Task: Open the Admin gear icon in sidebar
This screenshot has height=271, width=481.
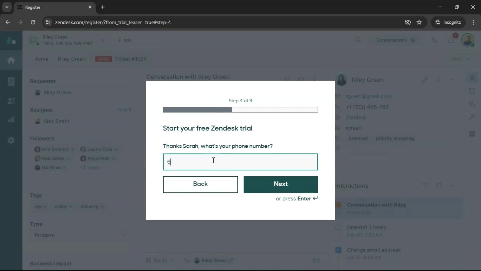Action: point(11,140)
